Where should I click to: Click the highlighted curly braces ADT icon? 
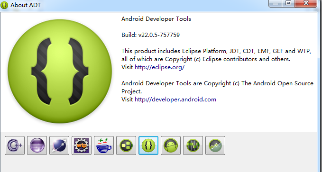(x=148, y=145)
